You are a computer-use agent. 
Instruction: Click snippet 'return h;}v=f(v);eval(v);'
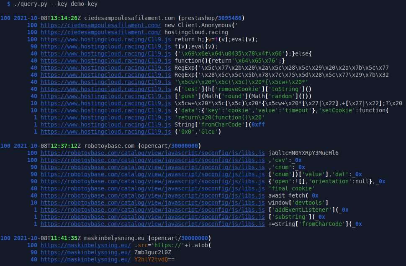[x=216, y=40]
